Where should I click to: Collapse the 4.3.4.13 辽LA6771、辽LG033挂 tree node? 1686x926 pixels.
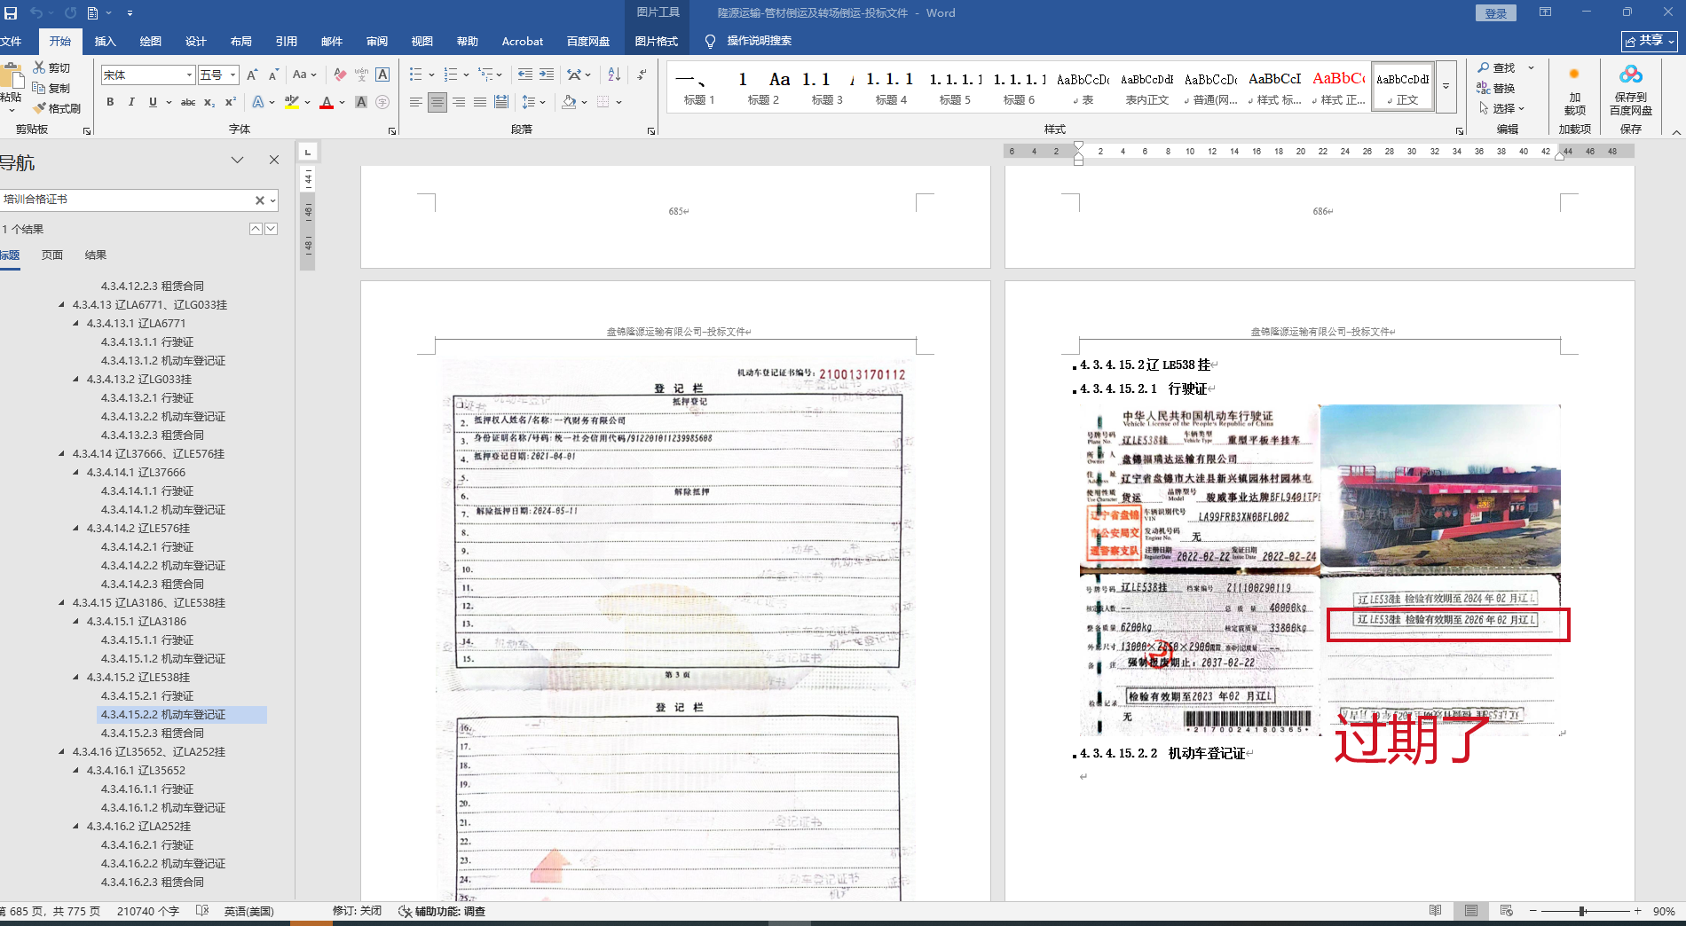62,305
